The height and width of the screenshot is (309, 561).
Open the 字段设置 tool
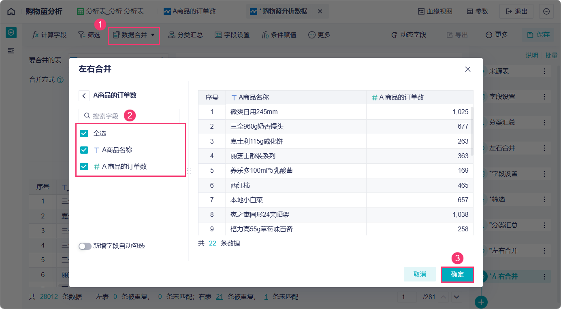232,35
